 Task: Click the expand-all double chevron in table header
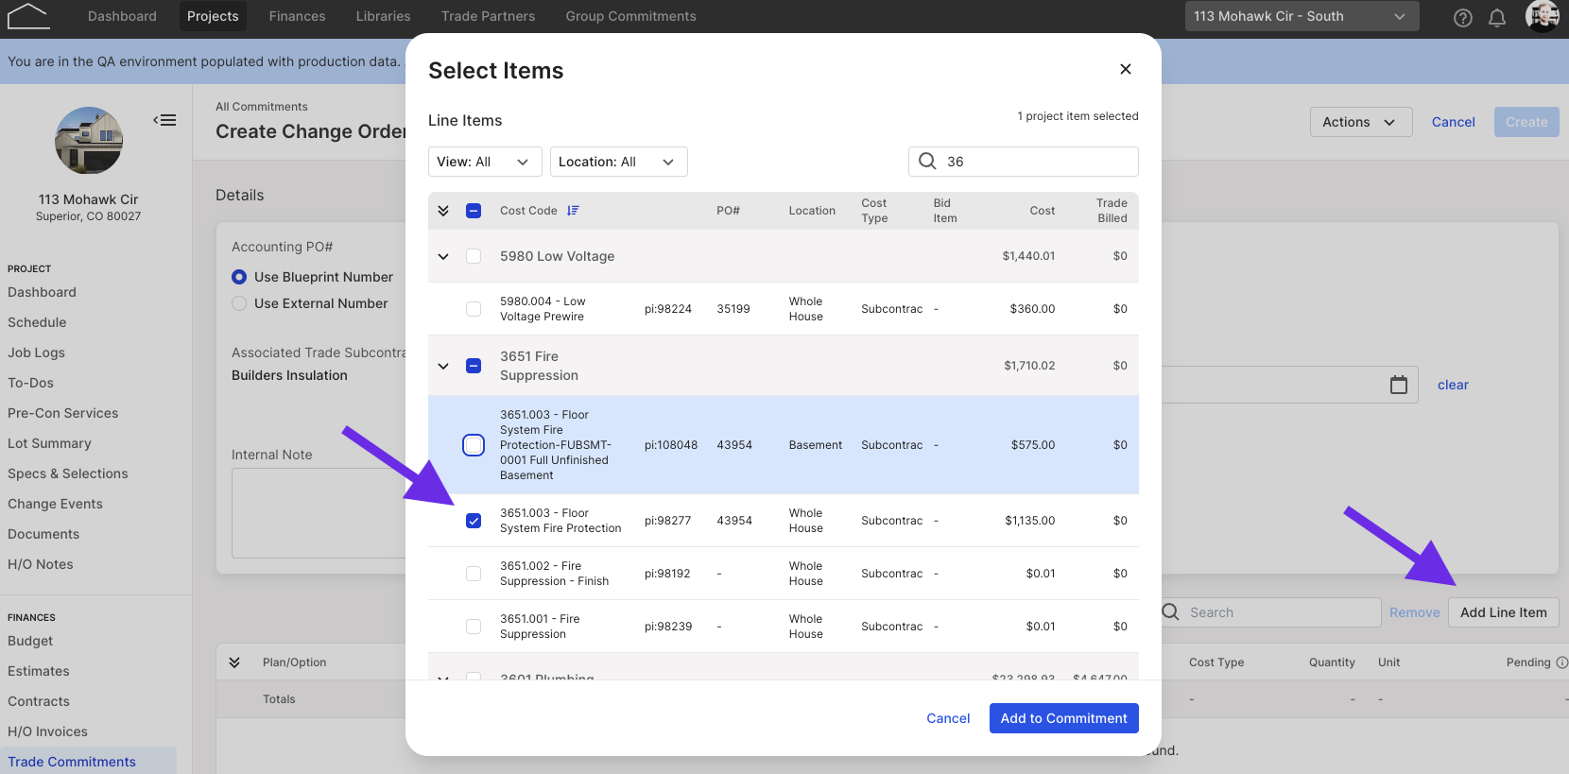coord(443,211)
